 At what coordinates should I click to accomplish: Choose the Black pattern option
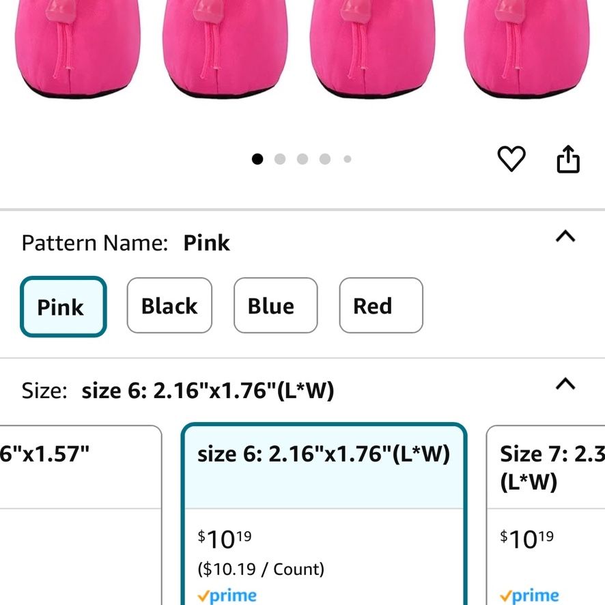(169, 305)
